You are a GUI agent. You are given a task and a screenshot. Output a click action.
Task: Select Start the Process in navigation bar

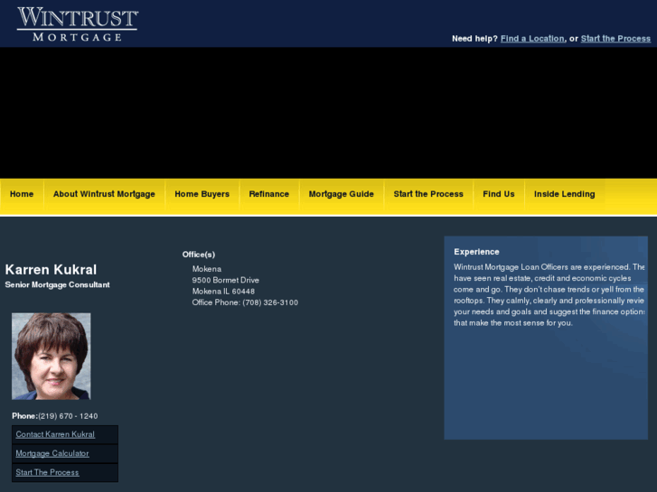(428, 194)
